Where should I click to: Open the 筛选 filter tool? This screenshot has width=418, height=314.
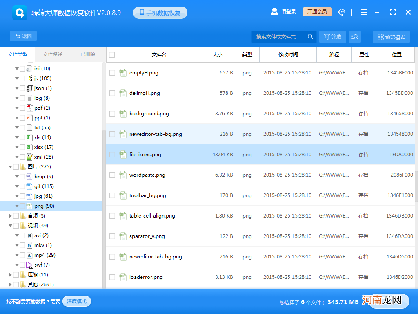point(332,36)
